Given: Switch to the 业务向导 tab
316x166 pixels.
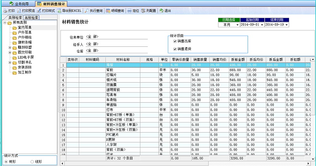Looking at the screenshot, I should 18,3.
